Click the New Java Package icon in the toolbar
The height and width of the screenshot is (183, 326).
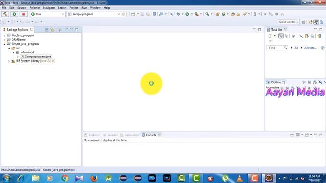[218, 14]
